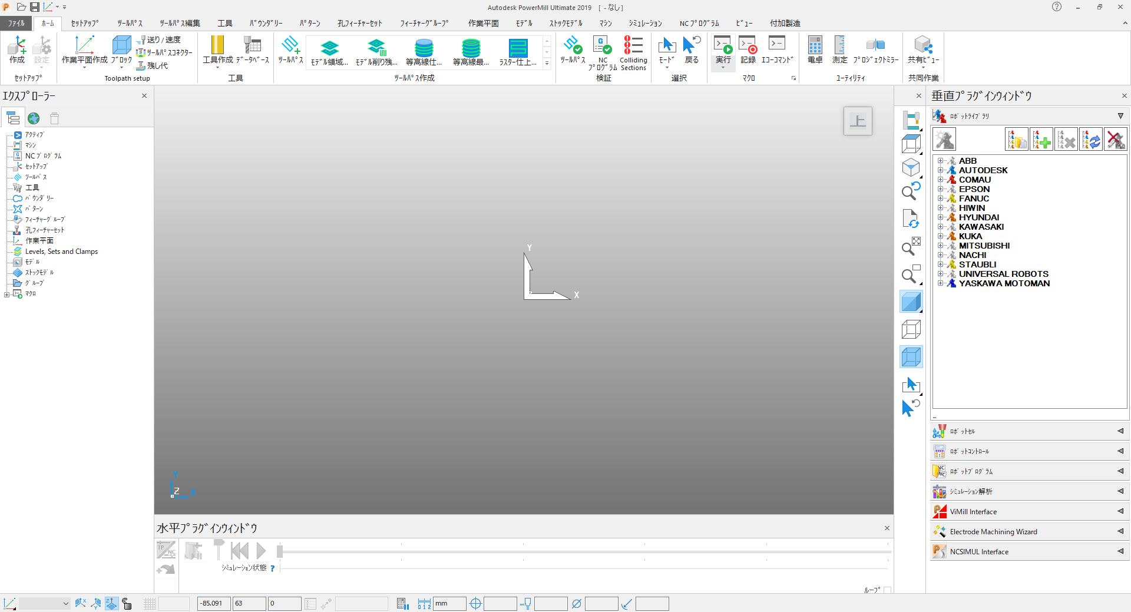Switch to the シミュレーション ribbon tab
This screenshot has height=612, width=1131.
(645, 23)
